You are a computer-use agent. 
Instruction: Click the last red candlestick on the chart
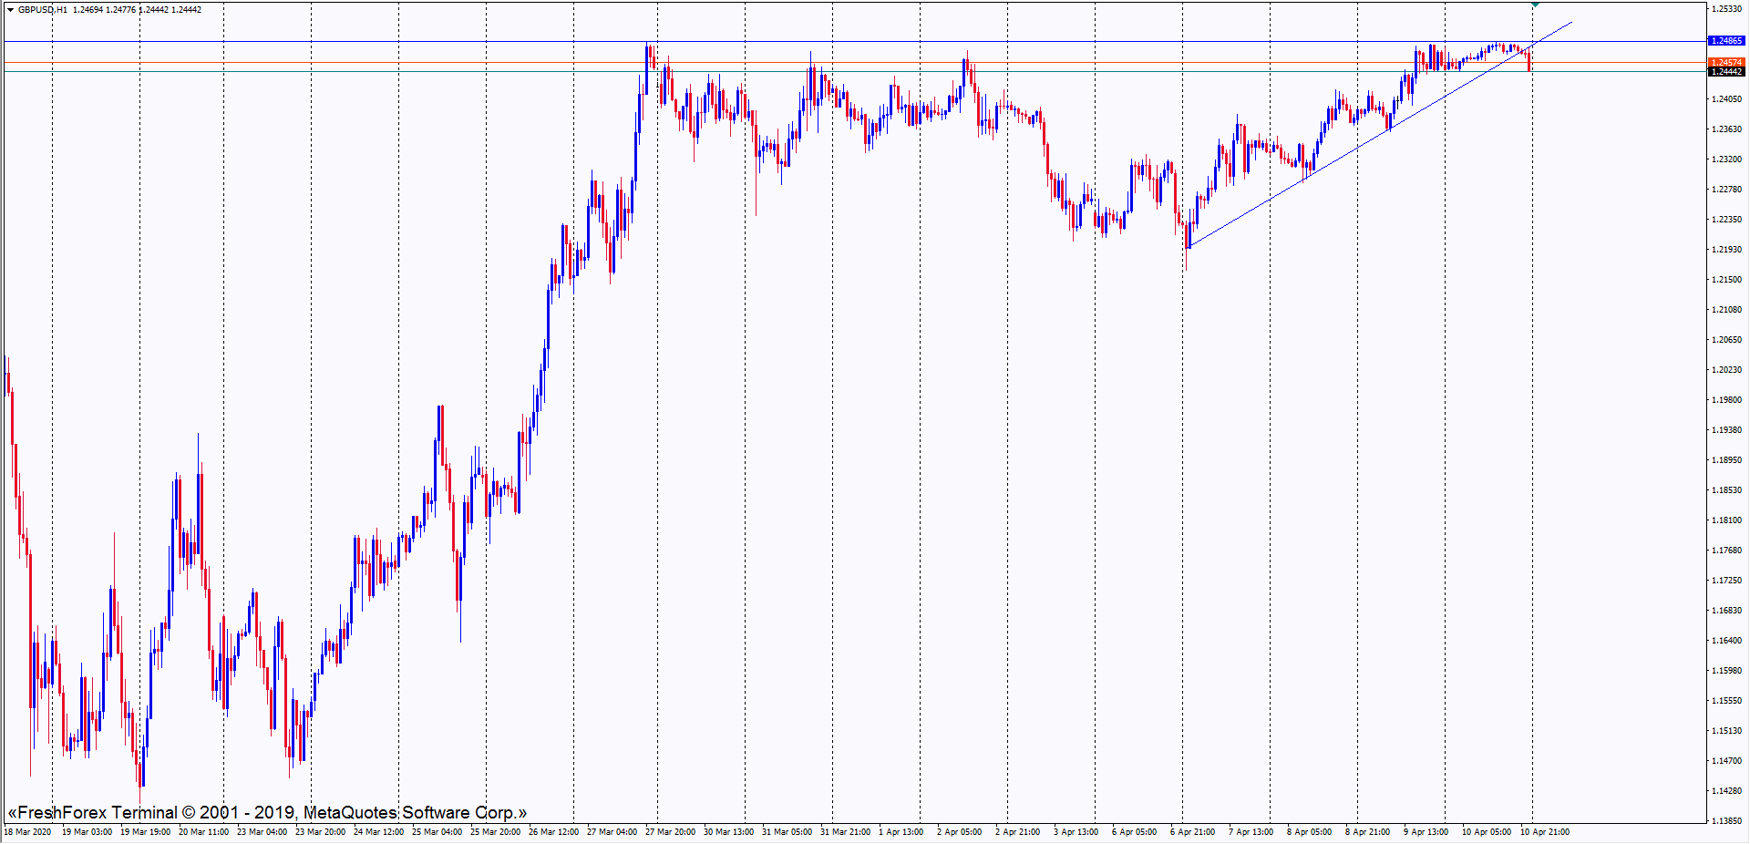point(1529,62)
